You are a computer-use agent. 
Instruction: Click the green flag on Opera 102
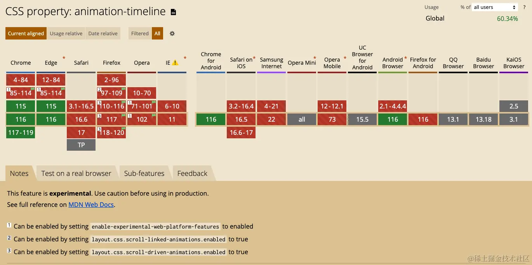click(x=154, y=116)
